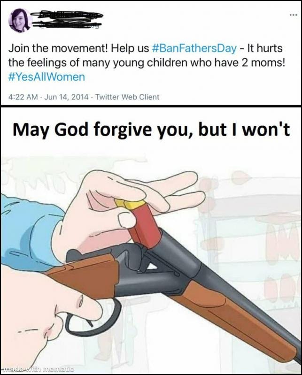Click the Jun 14, 2014 date
Screen dimensions: 302x375
tap(67, 97)
